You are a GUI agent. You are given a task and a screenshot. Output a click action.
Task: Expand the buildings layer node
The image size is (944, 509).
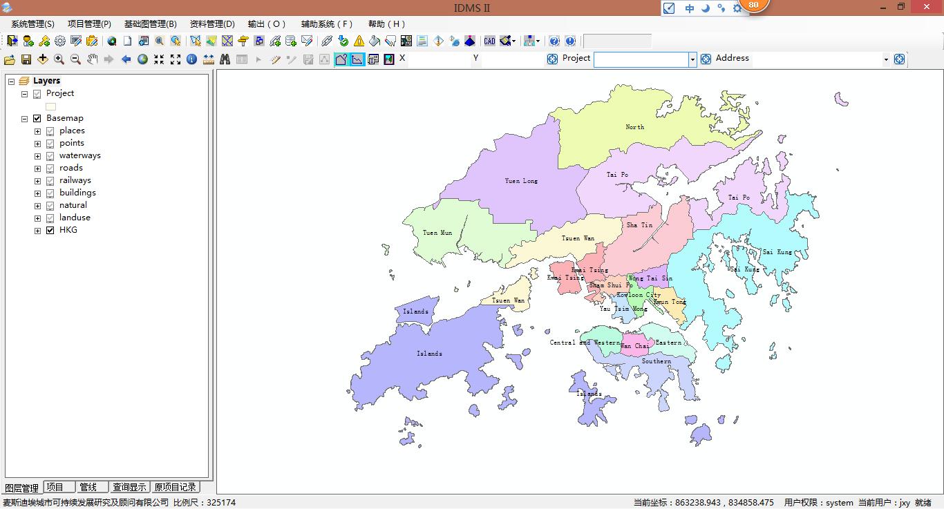point(38,193)
